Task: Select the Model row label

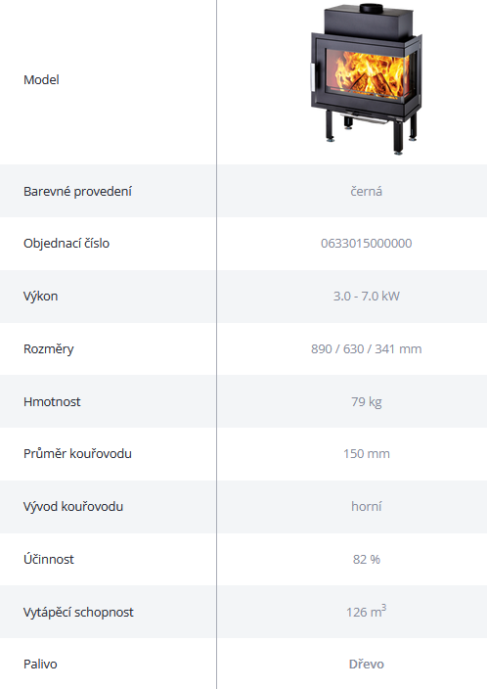Action: click(x=41, y=80)
